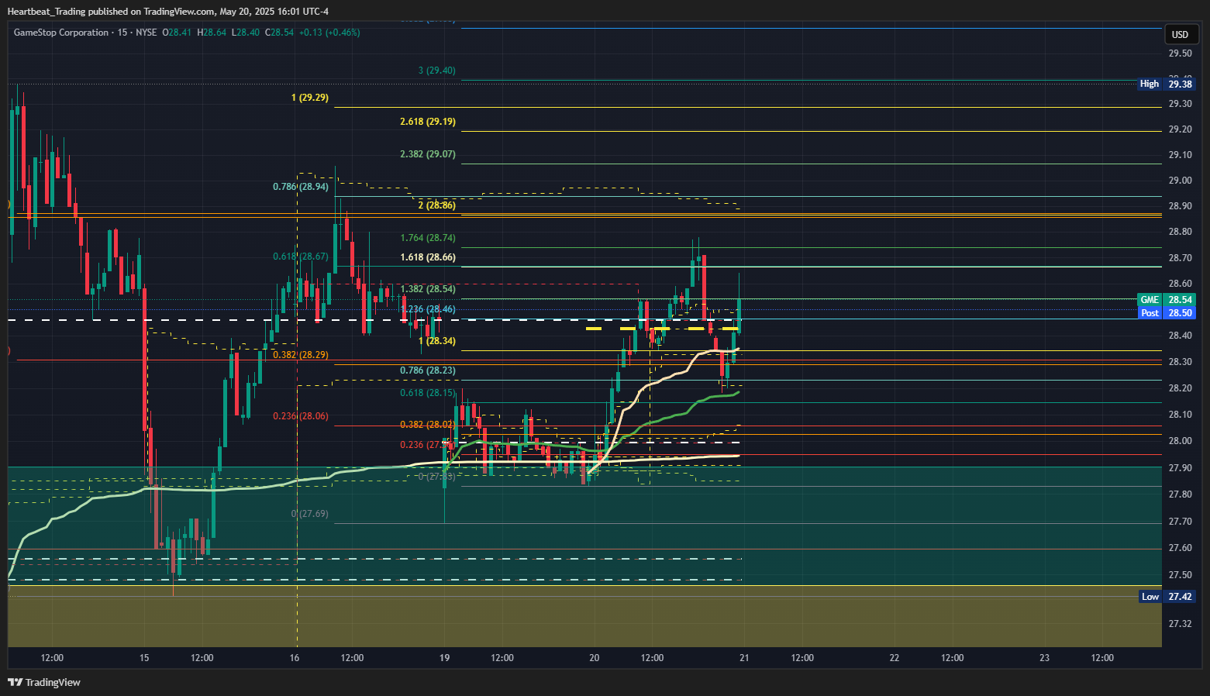The width and height of the screenshot is (1210, 696).
Task: Select the Fib label 2.382 (29.07)
Action: pyautogui.click(x=428, y=154)
